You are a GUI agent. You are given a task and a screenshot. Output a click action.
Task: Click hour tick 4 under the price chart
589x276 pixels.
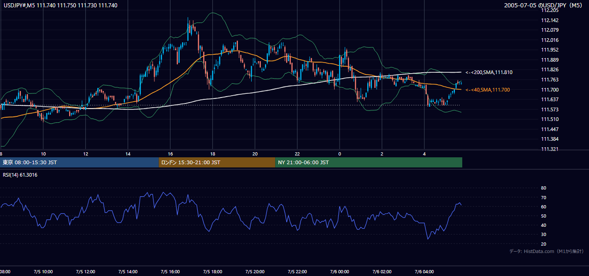(424, 154)
